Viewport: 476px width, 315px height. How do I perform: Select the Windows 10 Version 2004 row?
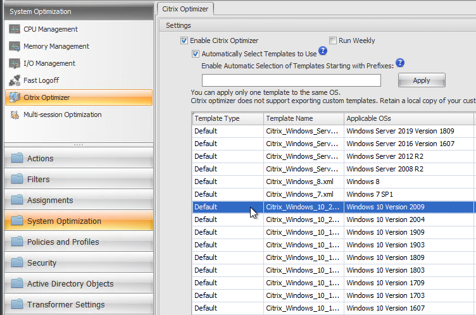pyautogui.click(x=333, y=219)
